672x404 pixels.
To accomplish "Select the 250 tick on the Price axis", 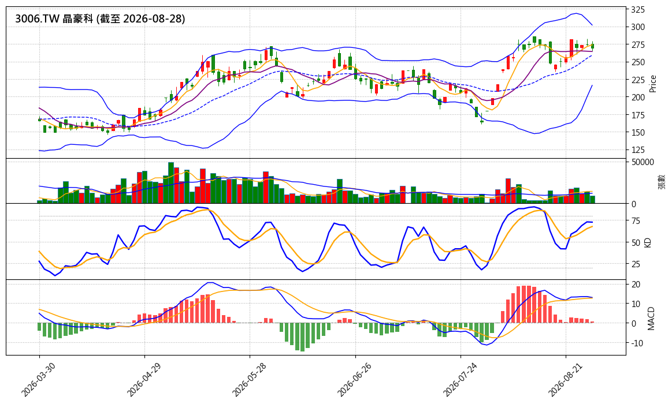I will pyautogui.click(x=638, y=62).
